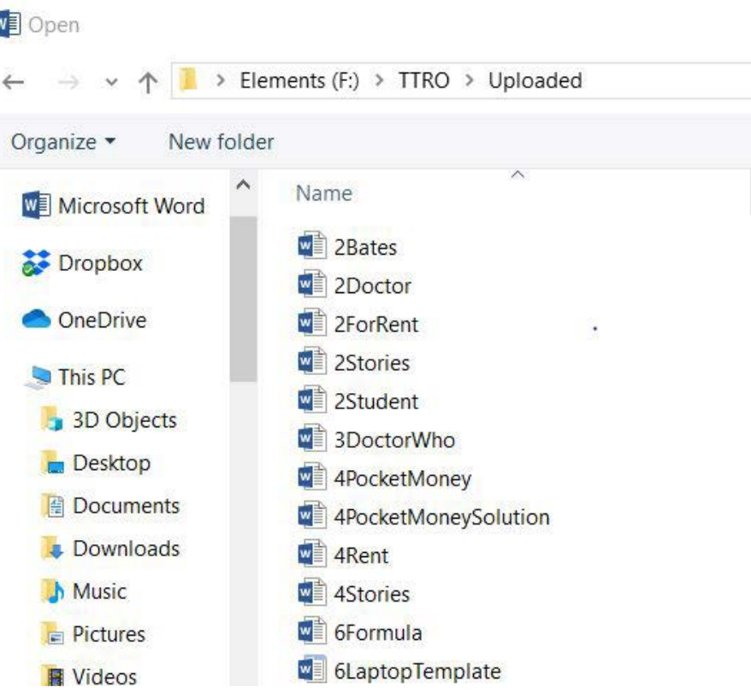Click the Word icon for 2Bates

coord(312,246)
